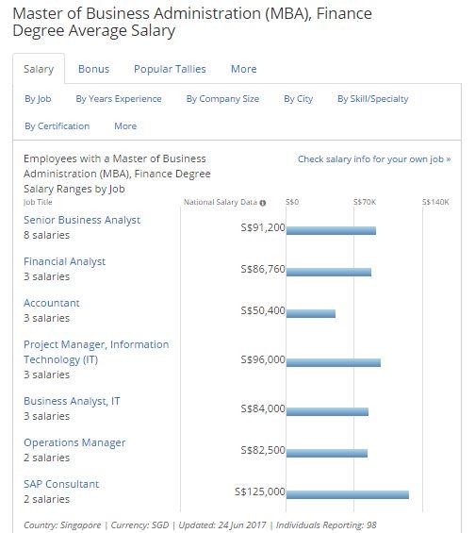Switch to the Popular Tallies tab
The image size is (475, 533).
pos(170,69)
